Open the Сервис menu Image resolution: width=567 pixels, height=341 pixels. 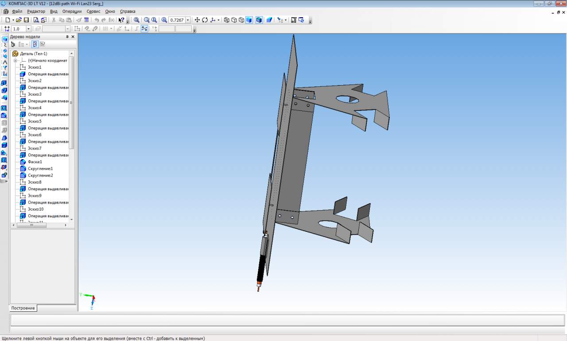pos(93,12)
